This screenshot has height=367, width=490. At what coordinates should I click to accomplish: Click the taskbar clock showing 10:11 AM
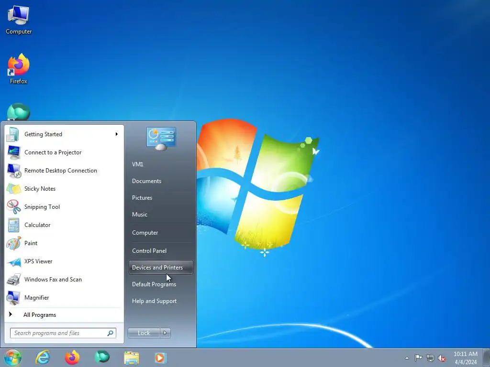point(466,358)
